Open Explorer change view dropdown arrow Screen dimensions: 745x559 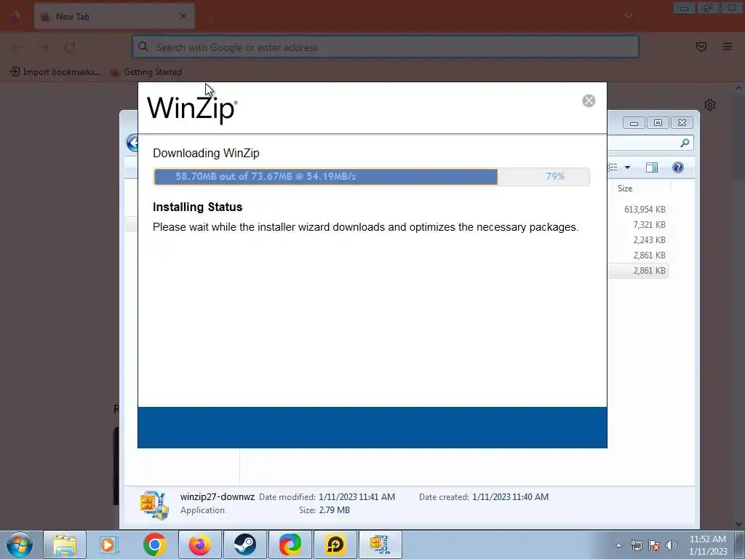pos(627,167)
